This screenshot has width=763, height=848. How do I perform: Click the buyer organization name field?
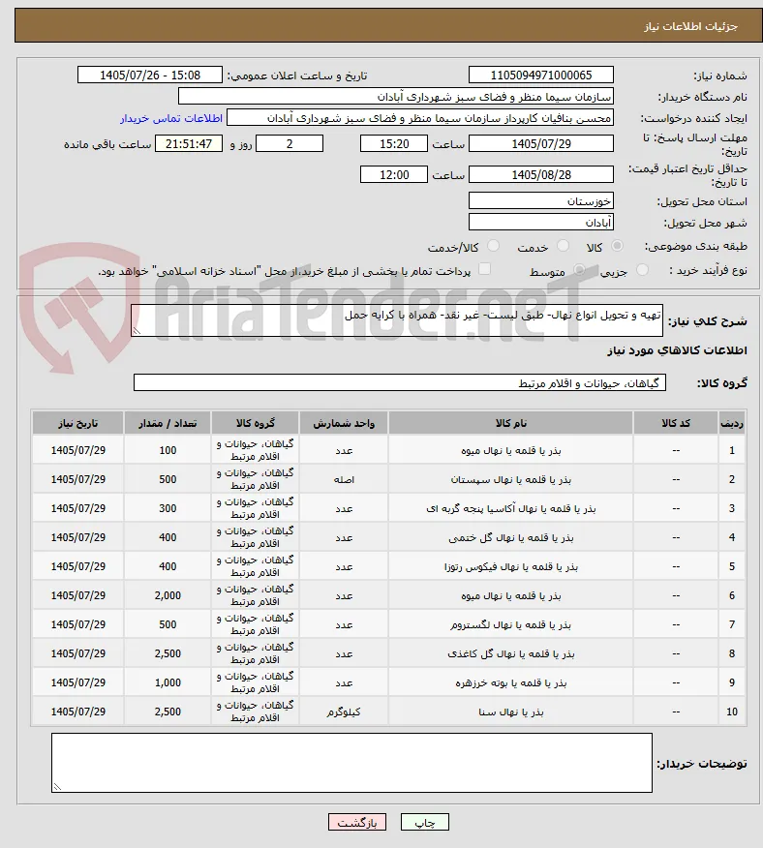396,96
